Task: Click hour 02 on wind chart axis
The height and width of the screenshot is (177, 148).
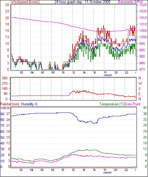Action: pos(21,73)
